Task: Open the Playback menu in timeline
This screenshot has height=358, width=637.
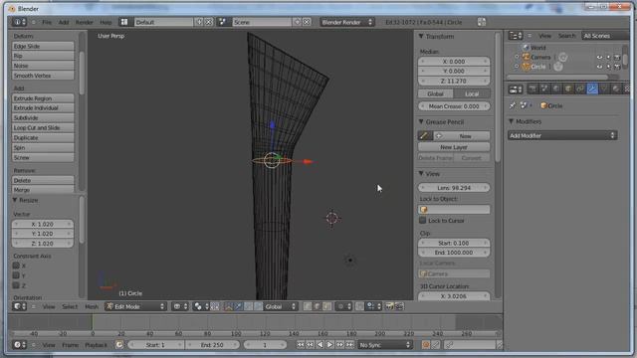Action: point(96,345)
